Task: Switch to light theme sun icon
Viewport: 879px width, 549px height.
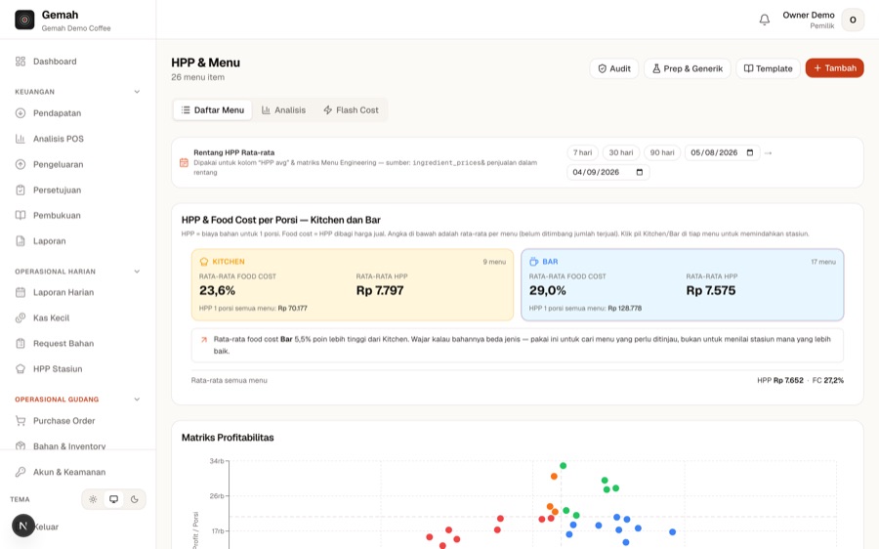Action: 93,499
